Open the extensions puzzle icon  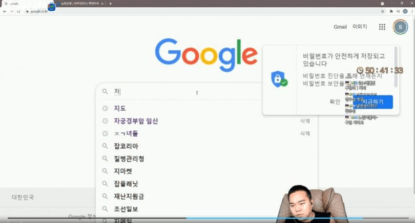point(391,11)
